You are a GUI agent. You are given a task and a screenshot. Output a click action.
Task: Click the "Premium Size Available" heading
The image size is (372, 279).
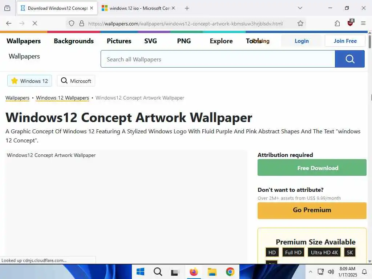coord(316,242)
